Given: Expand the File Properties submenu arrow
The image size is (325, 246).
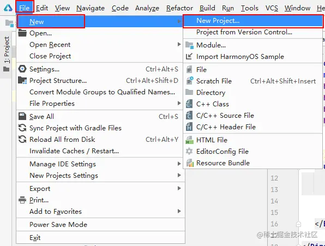Looking at the screenshot, I should [179, 103].
